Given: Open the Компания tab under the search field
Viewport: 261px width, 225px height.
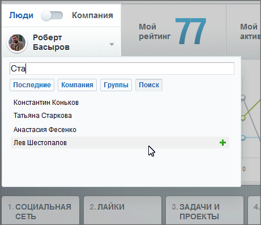Looking at the screenshot, I should coord(77,85).
